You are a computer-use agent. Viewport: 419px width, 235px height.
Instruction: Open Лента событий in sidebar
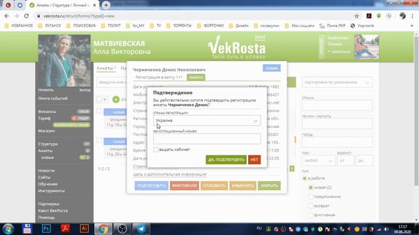[x=52, y=99]
